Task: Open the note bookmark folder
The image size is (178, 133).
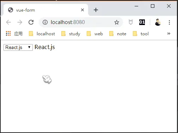Action: (x=118, y=34)
